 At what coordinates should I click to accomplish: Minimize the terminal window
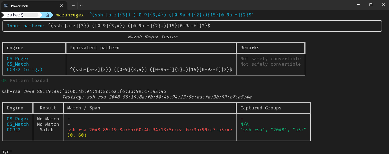358,5
